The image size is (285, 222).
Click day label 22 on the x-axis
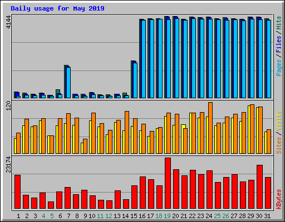pyautogui.click(x=192, y=216)
